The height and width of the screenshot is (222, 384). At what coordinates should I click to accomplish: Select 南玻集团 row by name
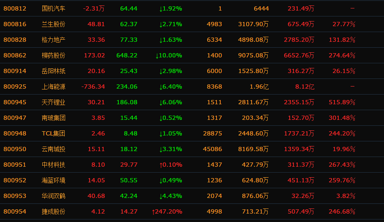tap(54, 118)
